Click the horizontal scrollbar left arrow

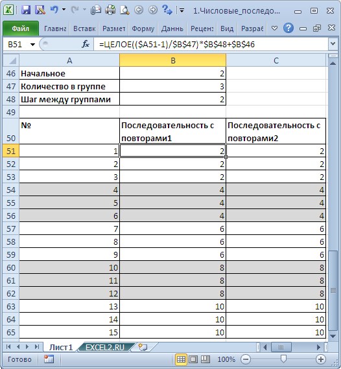click(x=265, y=347)
